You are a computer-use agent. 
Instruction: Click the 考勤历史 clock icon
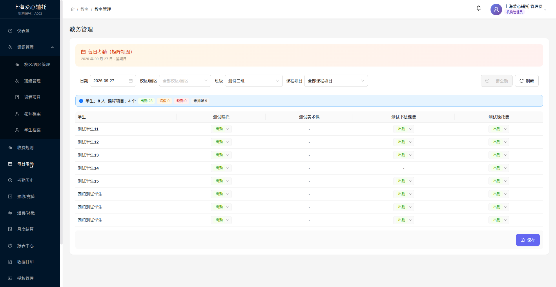pyautogui.click(x=10, y=180)
